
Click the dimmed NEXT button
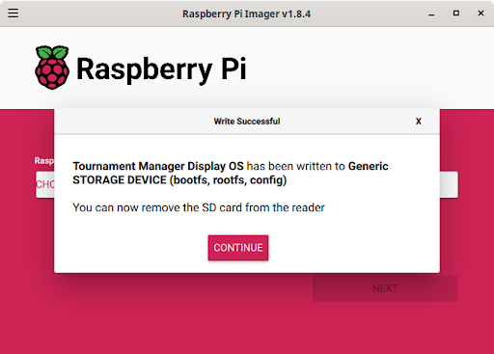pos(385,288)
